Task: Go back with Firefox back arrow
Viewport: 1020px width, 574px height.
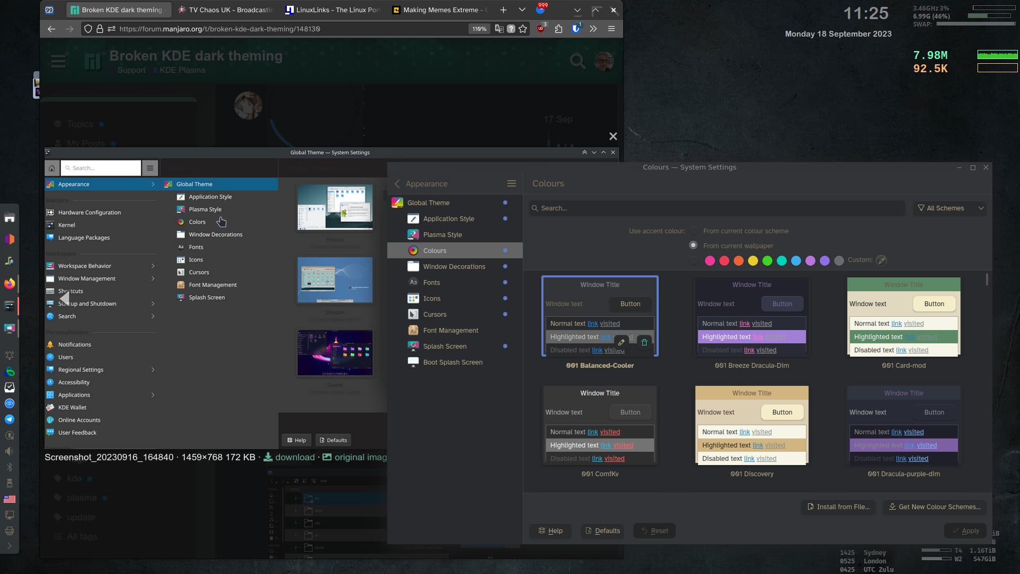Action: coord(51,29)
